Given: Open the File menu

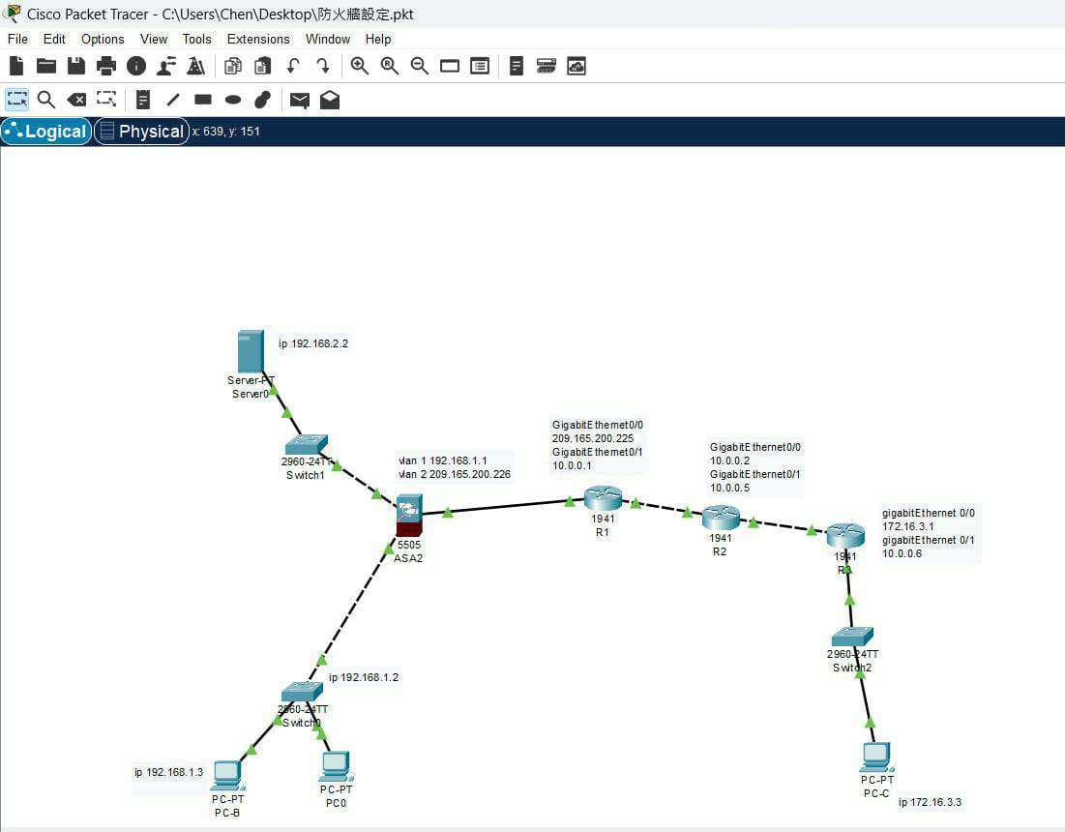Looking at the screenshot, I should coord(17,39).
